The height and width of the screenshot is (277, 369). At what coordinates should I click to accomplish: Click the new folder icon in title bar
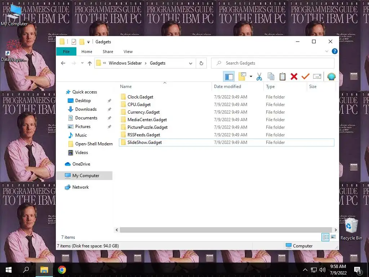(x=82, y=42)
